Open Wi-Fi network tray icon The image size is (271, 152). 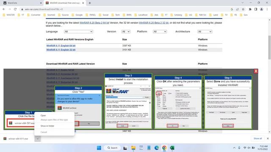[245, 148]
